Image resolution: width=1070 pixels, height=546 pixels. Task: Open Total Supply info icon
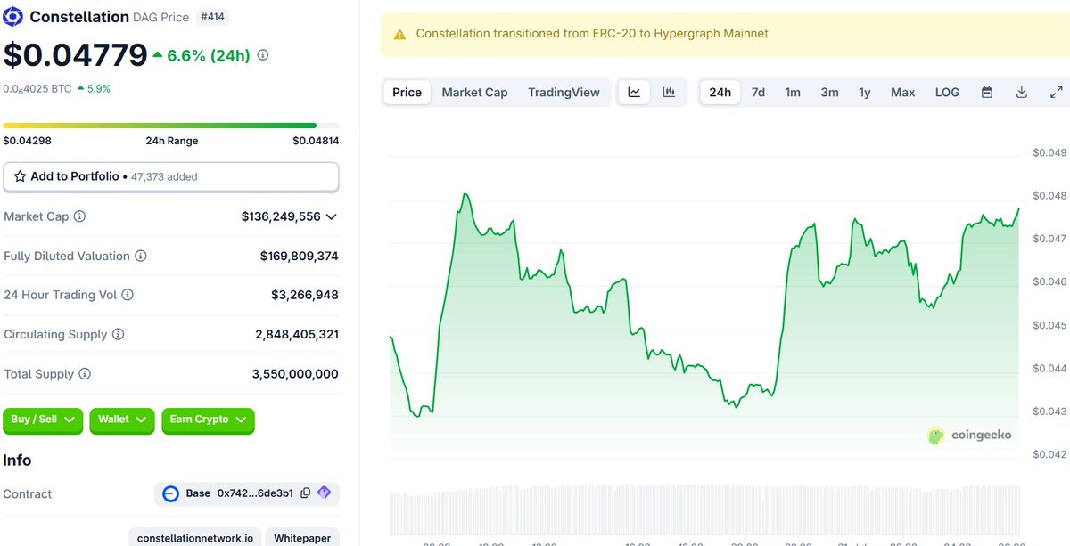tap(85, 374)
